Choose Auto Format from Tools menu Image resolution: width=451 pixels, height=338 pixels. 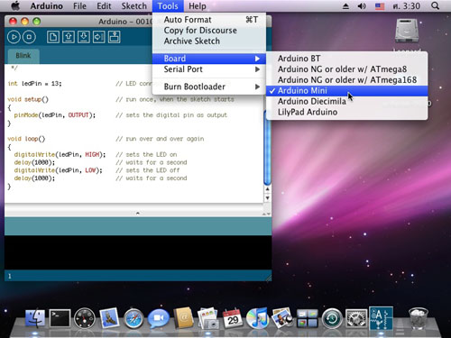[209, 20]
